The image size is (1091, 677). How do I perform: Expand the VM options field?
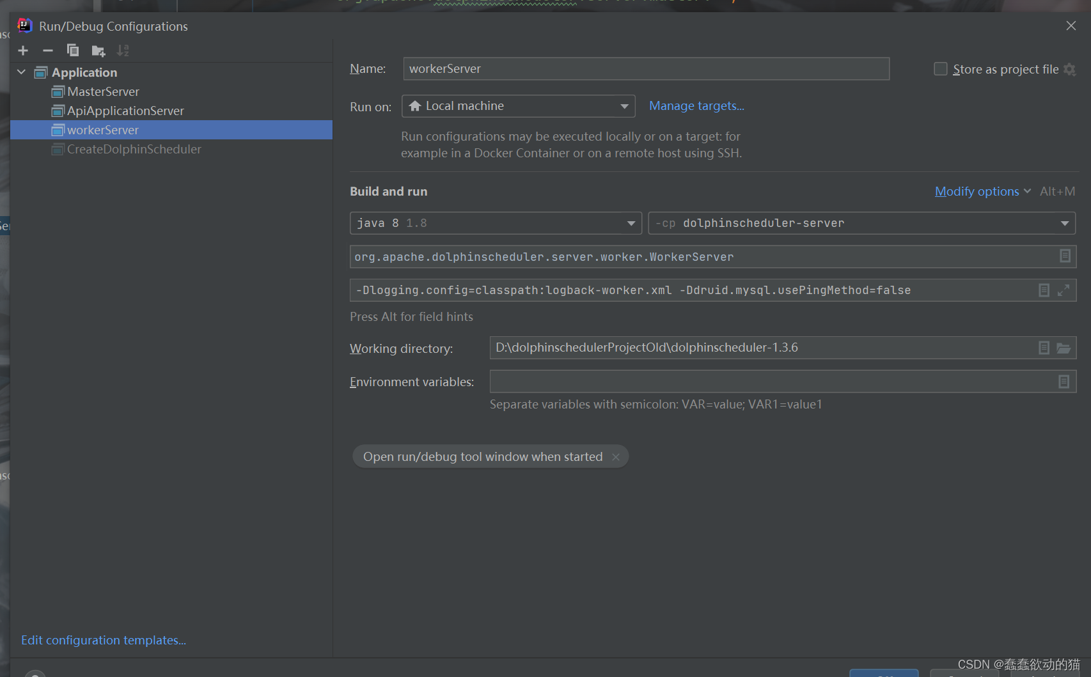(x=1064, y=290)
